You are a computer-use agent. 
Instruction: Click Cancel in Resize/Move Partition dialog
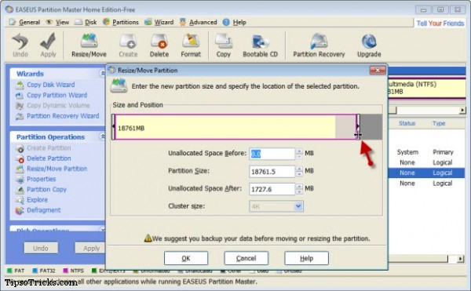point(246,258)
